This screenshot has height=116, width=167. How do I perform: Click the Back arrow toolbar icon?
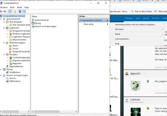pos(1,11)
